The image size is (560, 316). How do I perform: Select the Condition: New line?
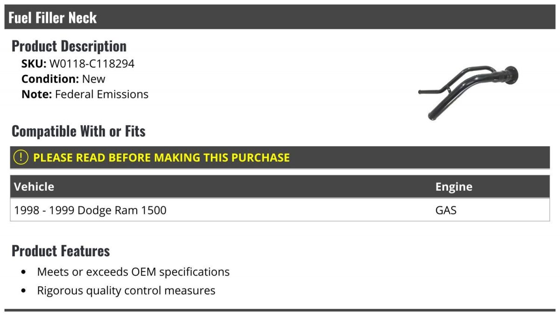pyautogui.click(x=63, y=79)
